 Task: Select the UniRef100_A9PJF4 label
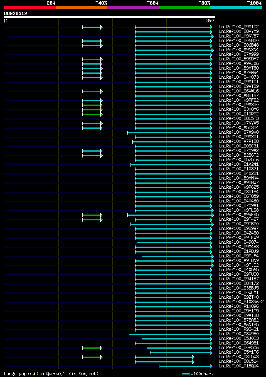point(239,256)
